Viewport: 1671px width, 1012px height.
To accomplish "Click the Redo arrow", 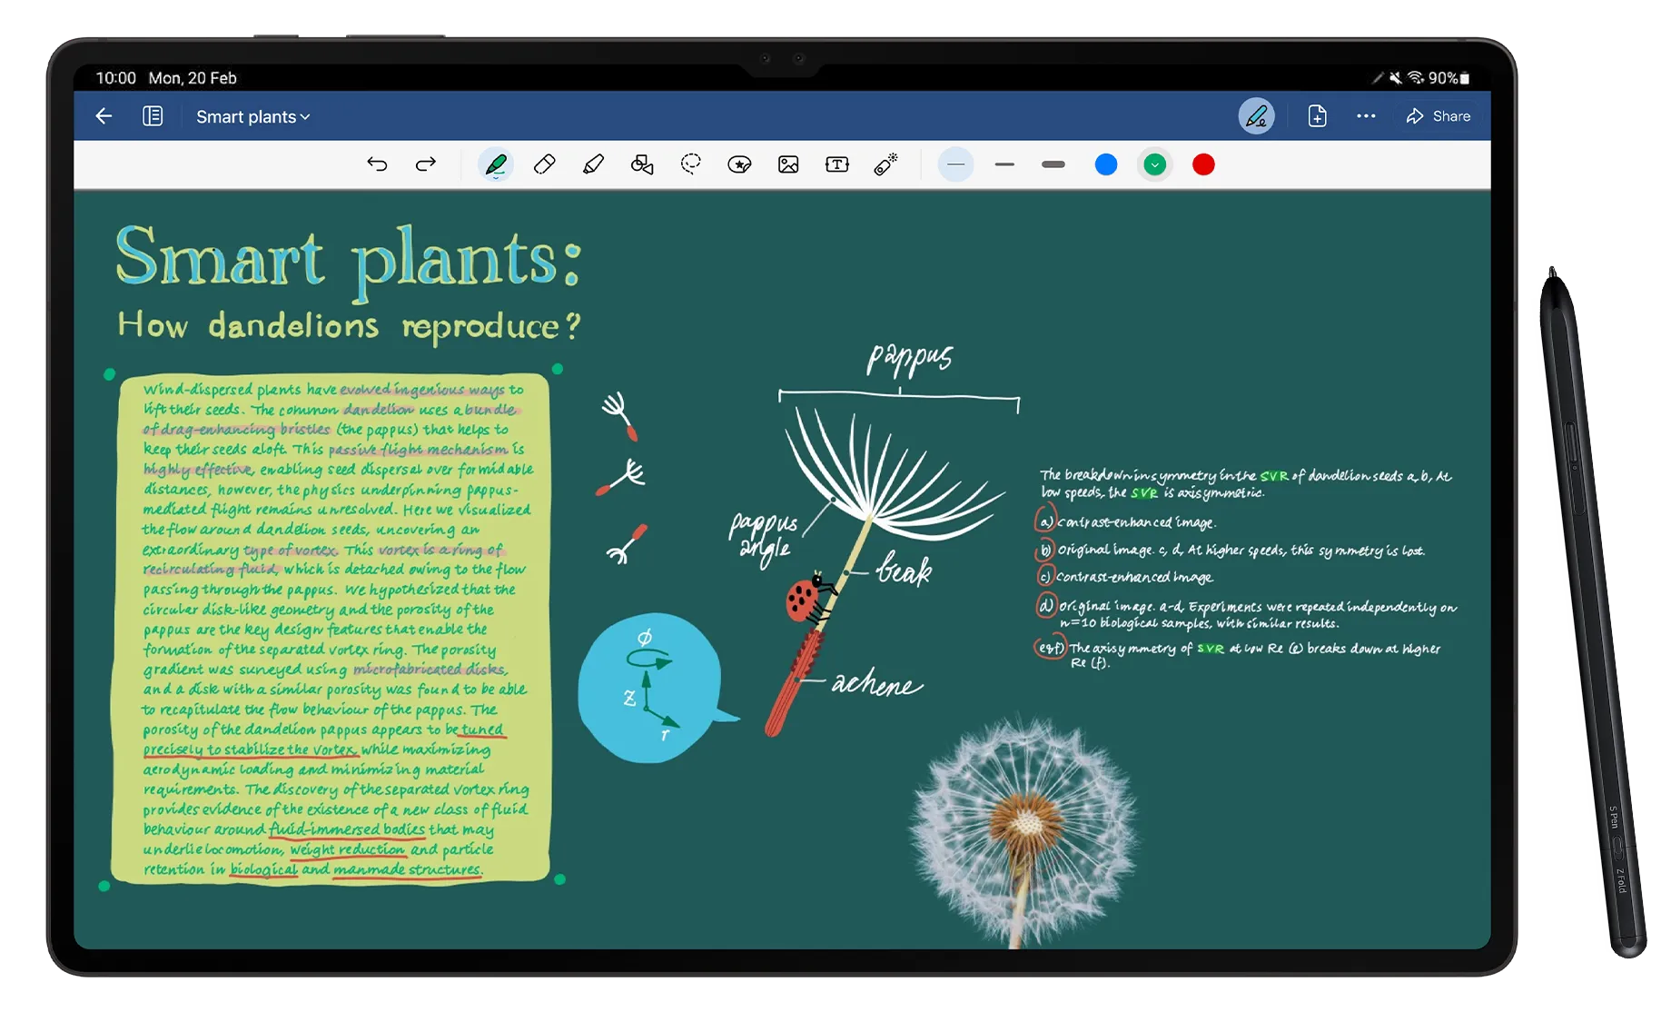I will click(x=425, y=164).
